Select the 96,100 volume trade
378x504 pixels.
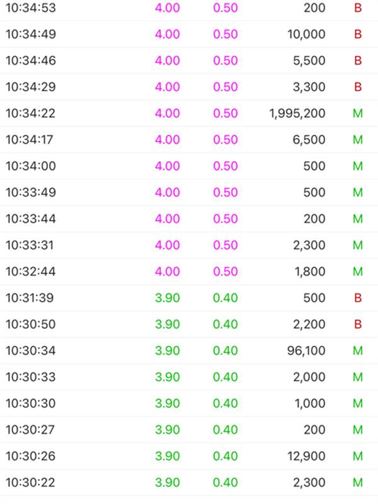point(306,351)
